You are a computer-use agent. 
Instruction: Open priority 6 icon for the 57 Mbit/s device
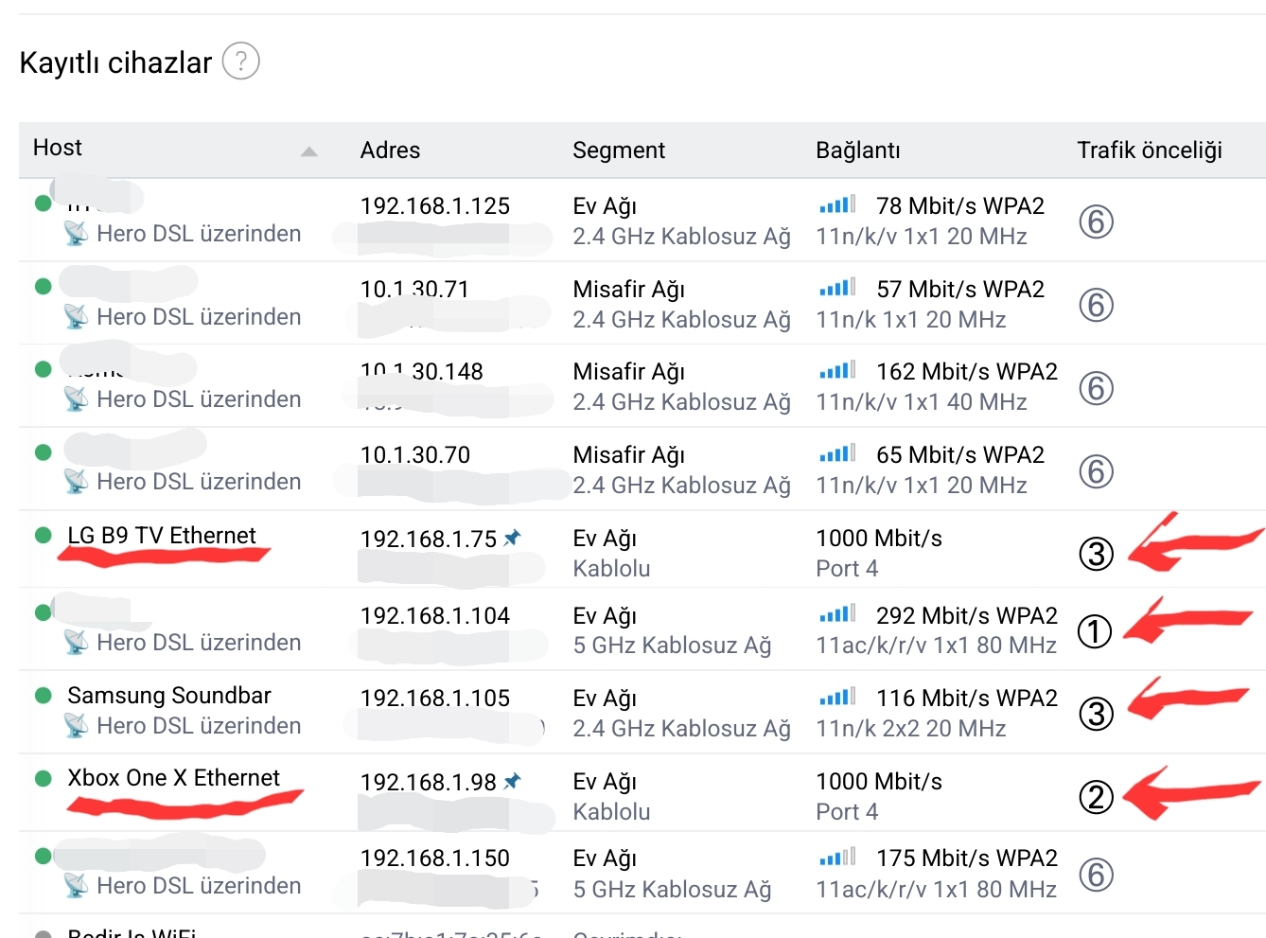[x=1096, y=305]
